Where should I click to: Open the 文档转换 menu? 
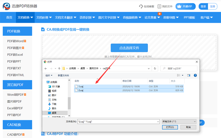(x=25, y=17)
